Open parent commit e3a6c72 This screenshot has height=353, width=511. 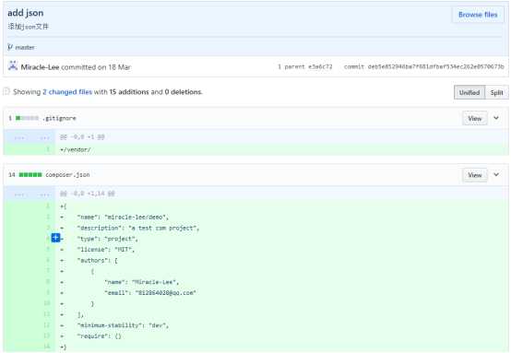320,66
